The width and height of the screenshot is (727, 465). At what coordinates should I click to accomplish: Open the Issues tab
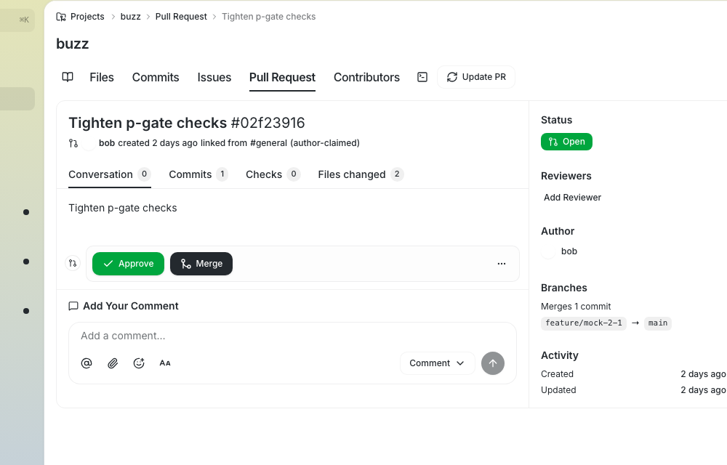point(214,77)
